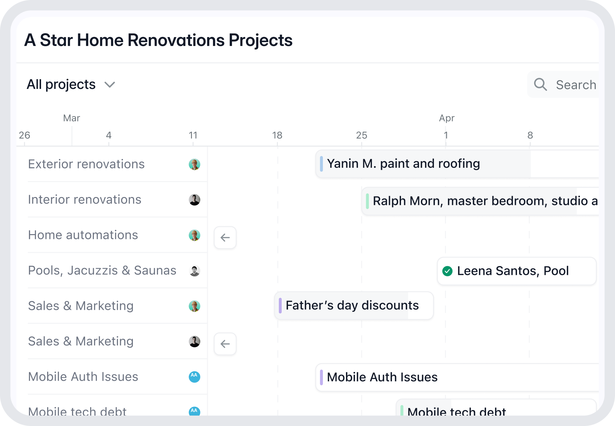The image size is (615, 426).
Task: Select the Home automations avatar icon
Action: [194, 235]
